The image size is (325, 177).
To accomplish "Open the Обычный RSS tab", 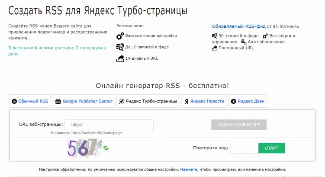I will coord(30,101).
